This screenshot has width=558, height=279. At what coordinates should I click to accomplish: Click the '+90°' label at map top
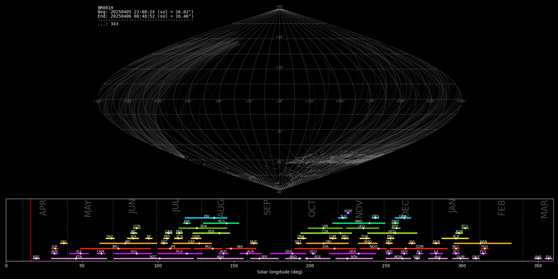coord(280,7)
